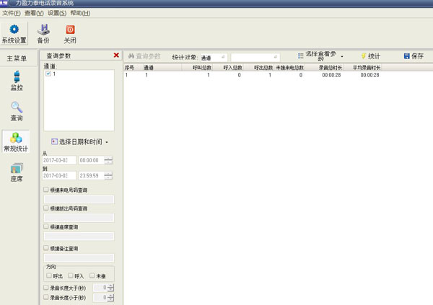Click the 从 start time field 00:00:00
The image size is (433, 305).
coord(91,160)
